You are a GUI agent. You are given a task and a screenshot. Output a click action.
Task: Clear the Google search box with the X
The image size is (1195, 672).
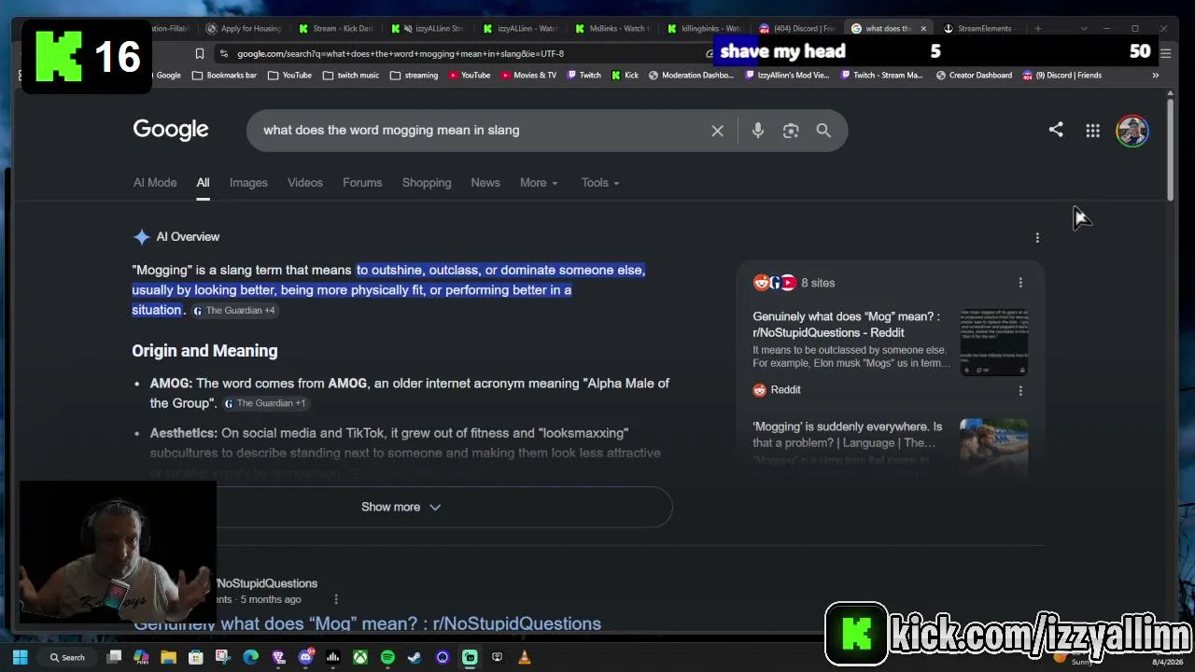coord(717,131)
